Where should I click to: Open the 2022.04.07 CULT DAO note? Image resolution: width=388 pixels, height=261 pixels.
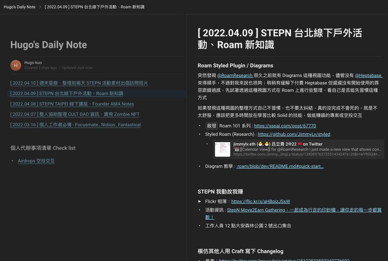(x=75, y=114)
